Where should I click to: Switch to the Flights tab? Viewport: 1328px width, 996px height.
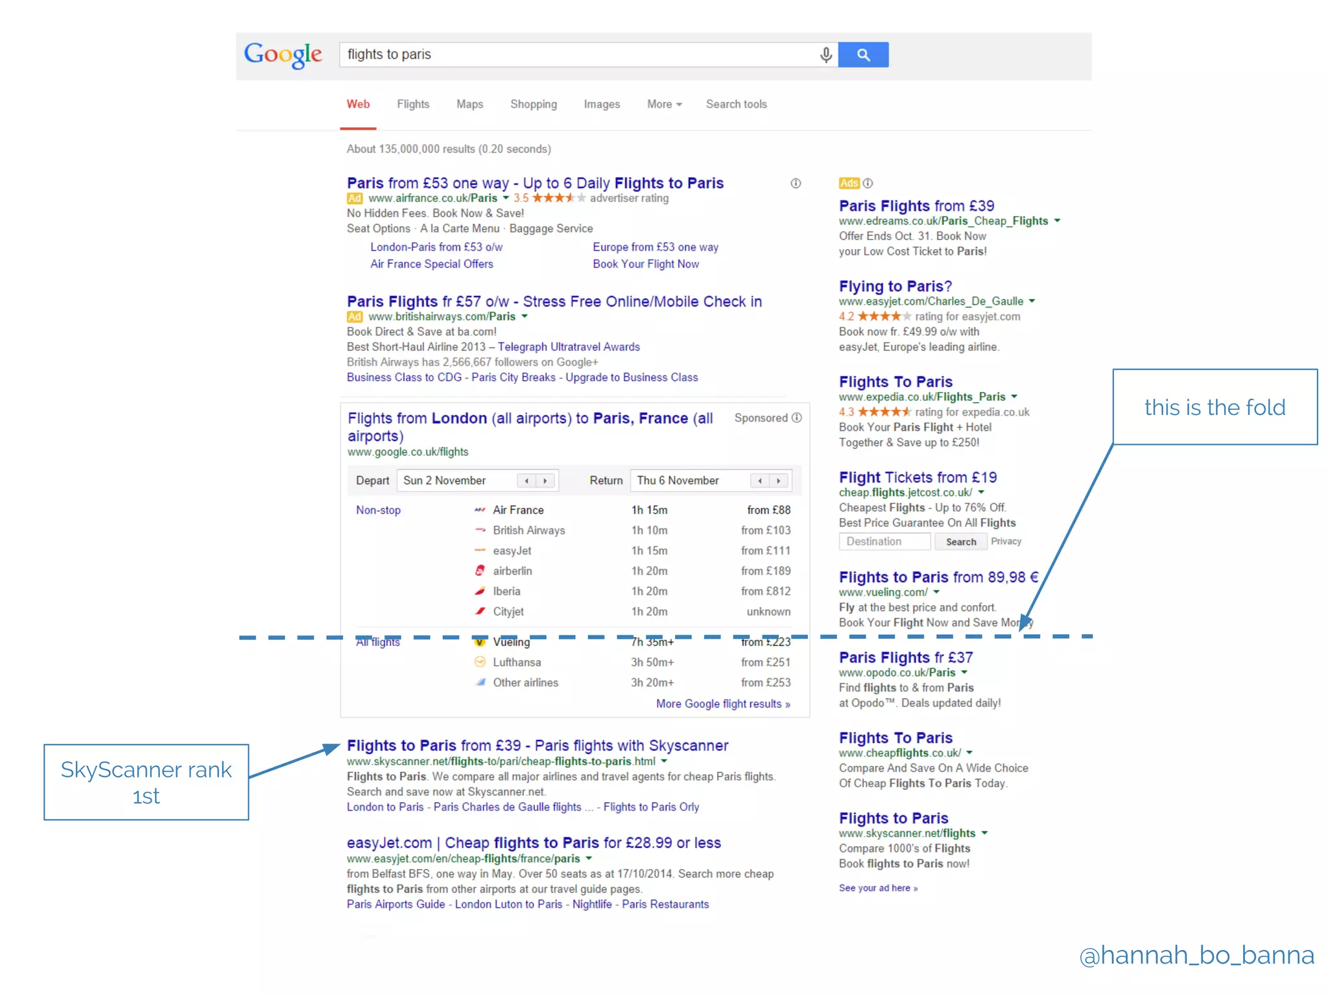(413, 104)
